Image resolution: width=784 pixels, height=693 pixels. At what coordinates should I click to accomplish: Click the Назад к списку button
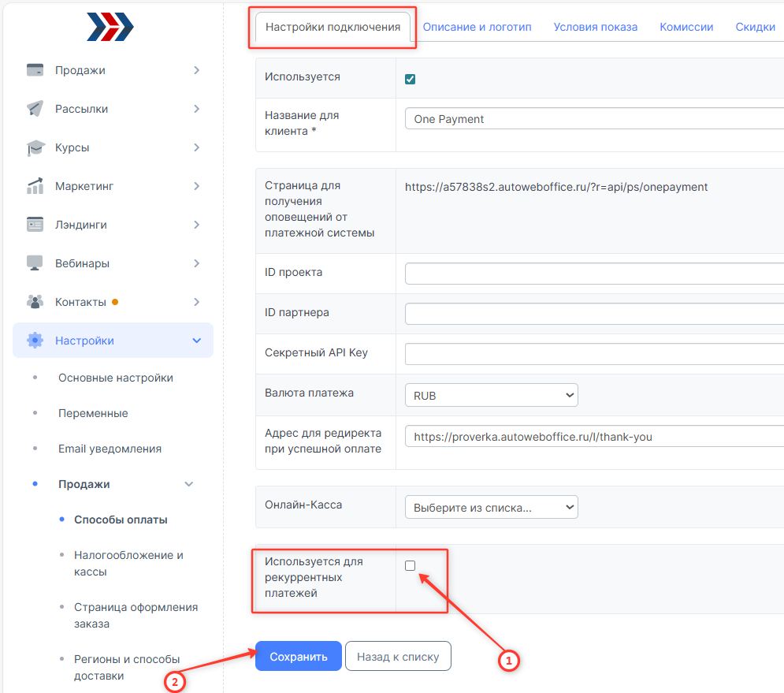398,656
